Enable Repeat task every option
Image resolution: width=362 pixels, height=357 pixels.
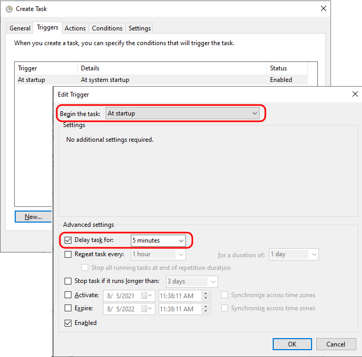coord(68,255)
